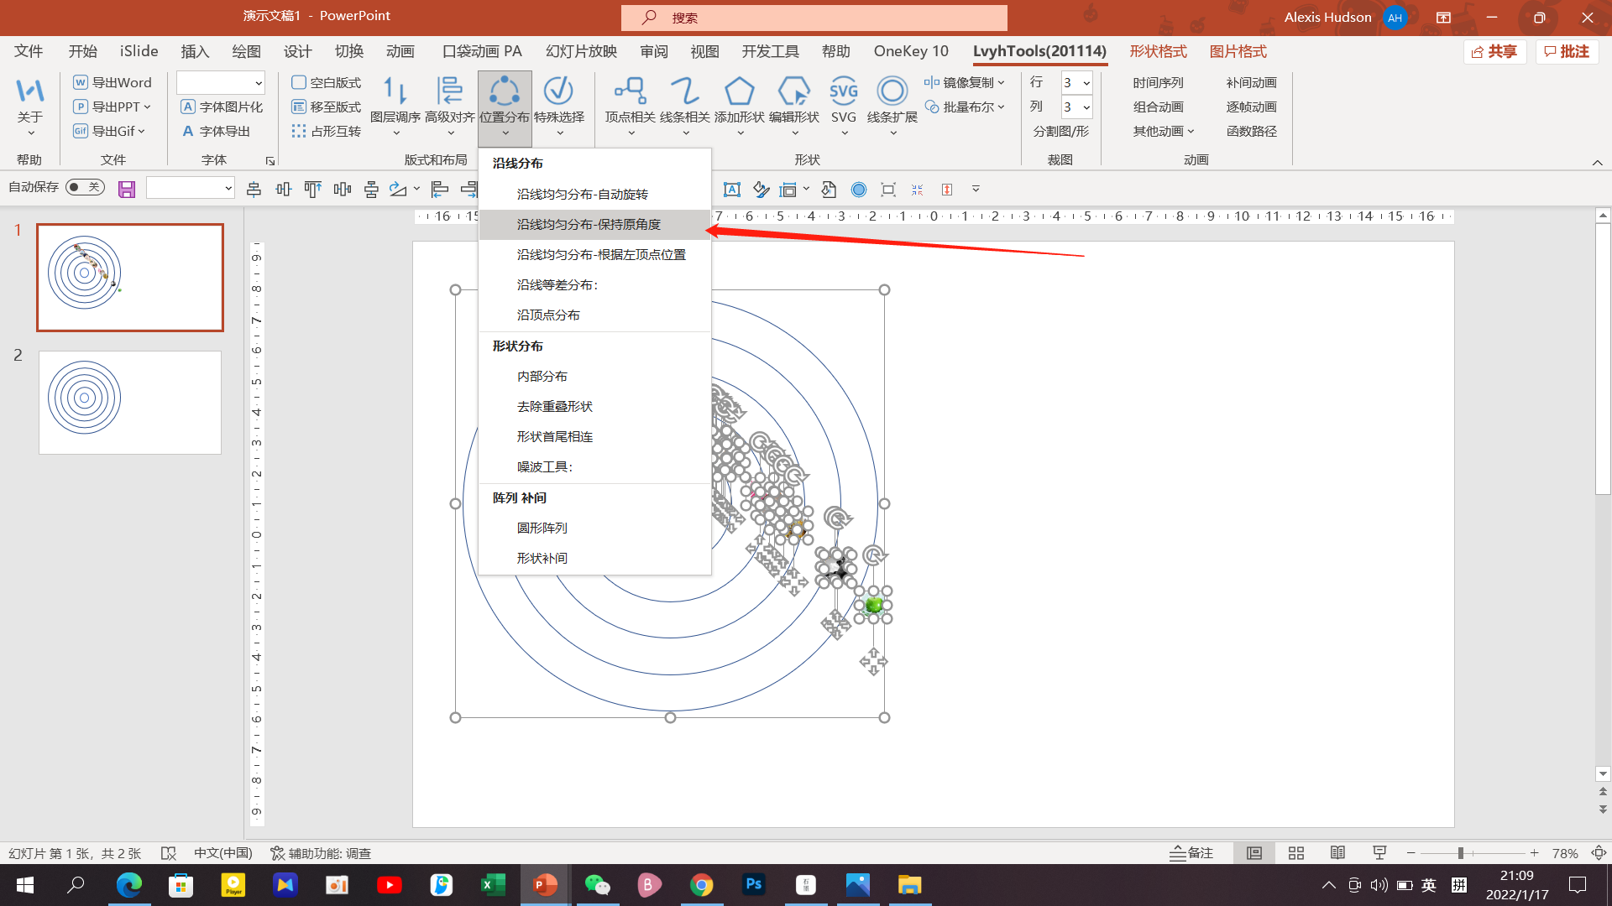This screenshot has height=906, width=1612.
Task: Click the 图层调序 layer order icon
Action: pos(395,91)
